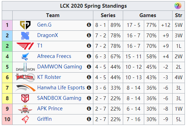Open info icon for DragonX

tap(89, 35)
